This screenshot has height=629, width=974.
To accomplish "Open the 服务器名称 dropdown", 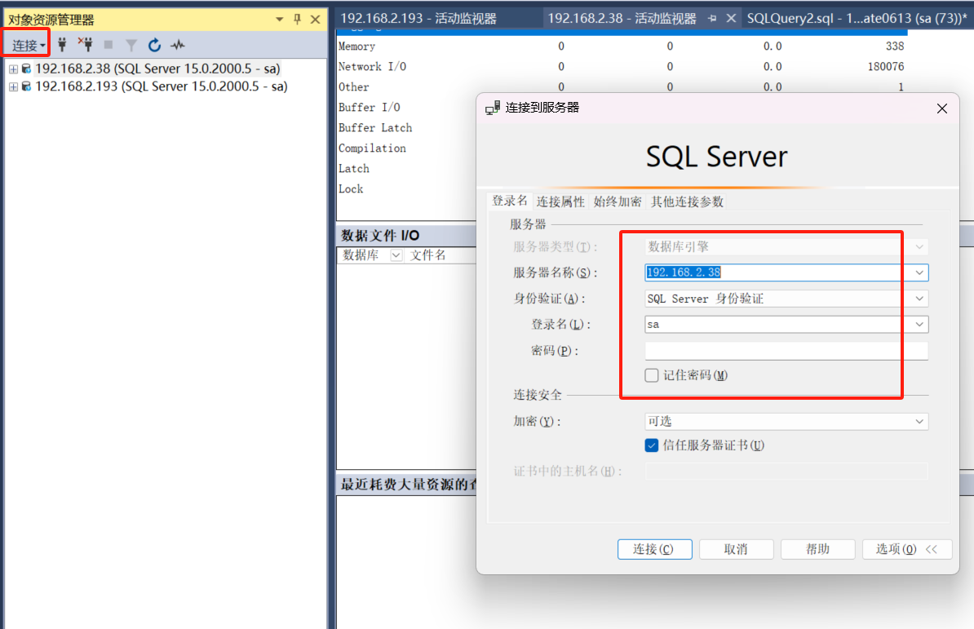I will pyautogui.click(x=919, y=272).
